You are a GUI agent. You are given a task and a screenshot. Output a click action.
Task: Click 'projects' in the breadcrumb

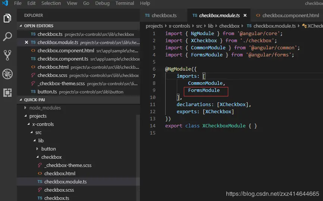click(154, 26)
